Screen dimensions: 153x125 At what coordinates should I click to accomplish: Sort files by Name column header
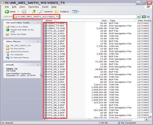click(64, 21)
